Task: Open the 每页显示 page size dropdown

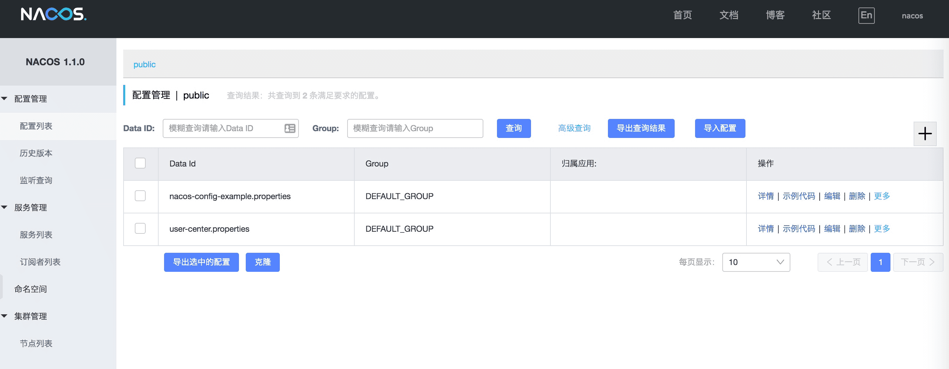Action: pos(756,262)
